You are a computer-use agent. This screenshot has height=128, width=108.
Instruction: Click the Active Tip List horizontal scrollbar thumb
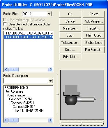point(14,70)
